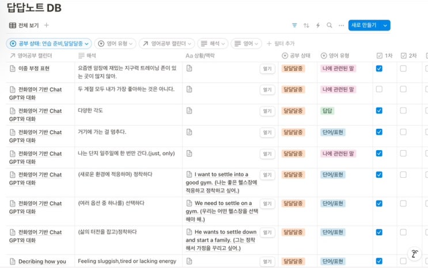Click 열기 button in the 다양한 각도 row
Viewport: 428px width, 268px height.
[x=267, y=111]
